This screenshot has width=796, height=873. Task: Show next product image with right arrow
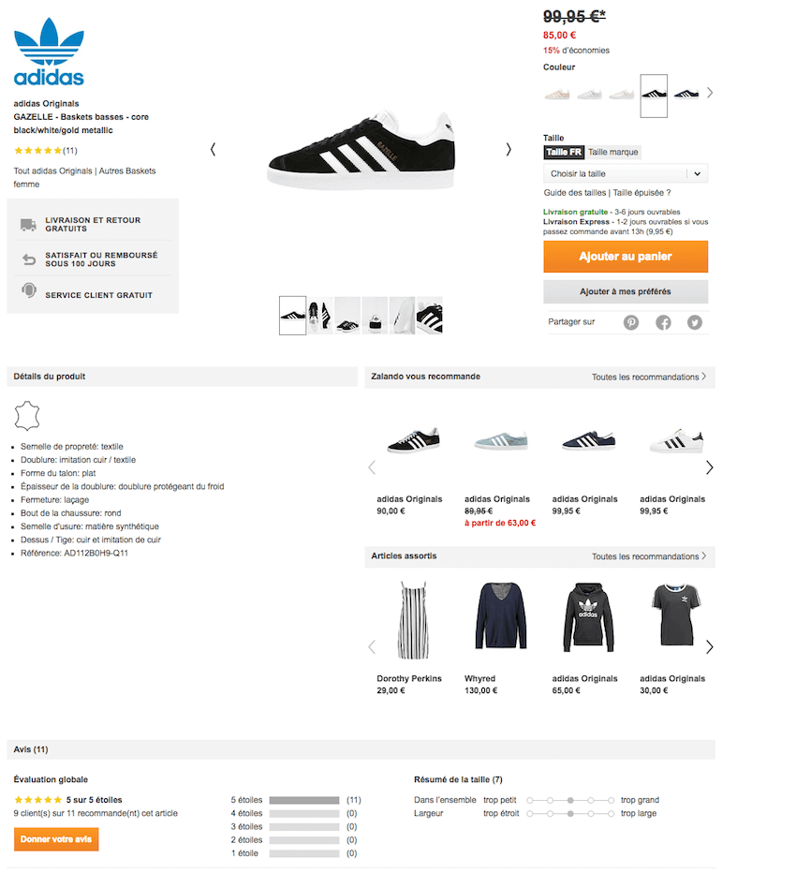[509, 149]
